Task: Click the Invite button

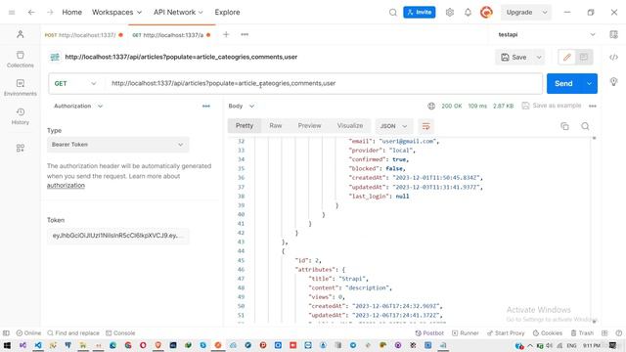Action: point(420,13)
